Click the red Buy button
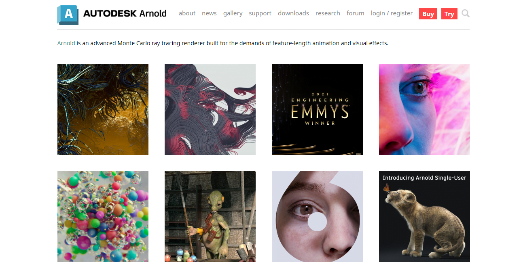The height and width of the screenshot is (264, 521). tap(428, 14)
